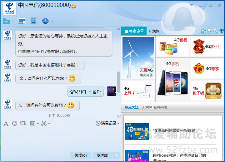Click the China Telecom logo icon in the side panel
Image resolution: width=225 pixels, height=162 pixels.
coord(222,31)
